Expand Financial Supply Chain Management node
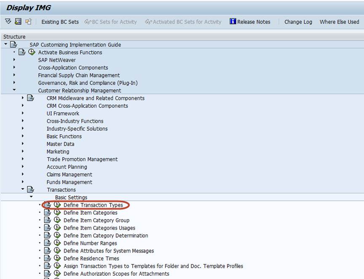 [x=14, y=75]
